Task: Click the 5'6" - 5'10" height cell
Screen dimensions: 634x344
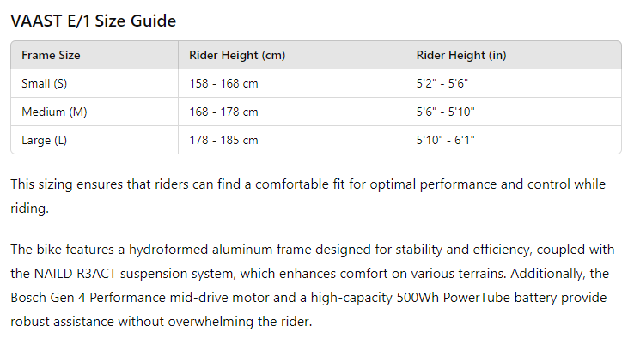Action: [x=446, y=112]
